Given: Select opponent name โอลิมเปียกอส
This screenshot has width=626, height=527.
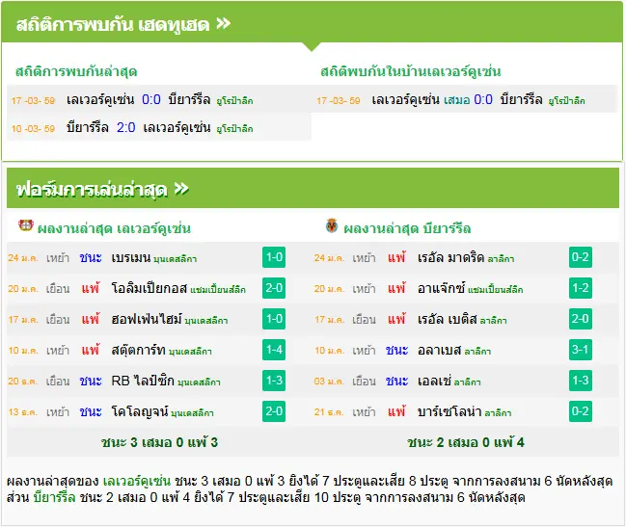Looking at the screenshot, I should coord(149,288).
